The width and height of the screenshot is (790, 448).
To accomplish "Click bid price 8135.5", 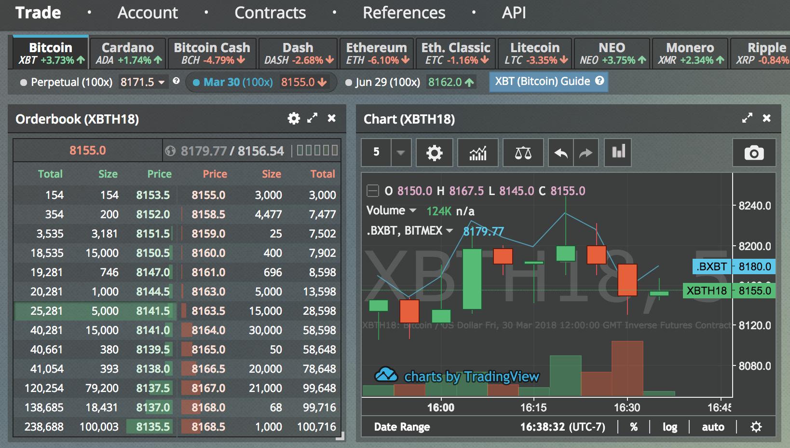I will point(153,427).
